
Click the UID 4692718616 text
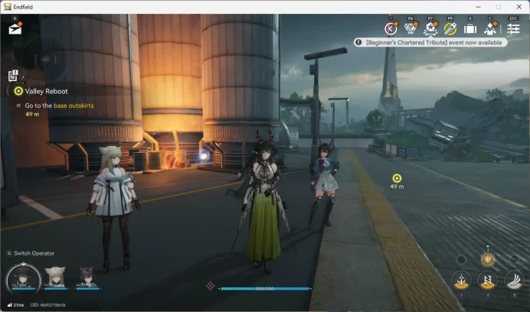48,305
